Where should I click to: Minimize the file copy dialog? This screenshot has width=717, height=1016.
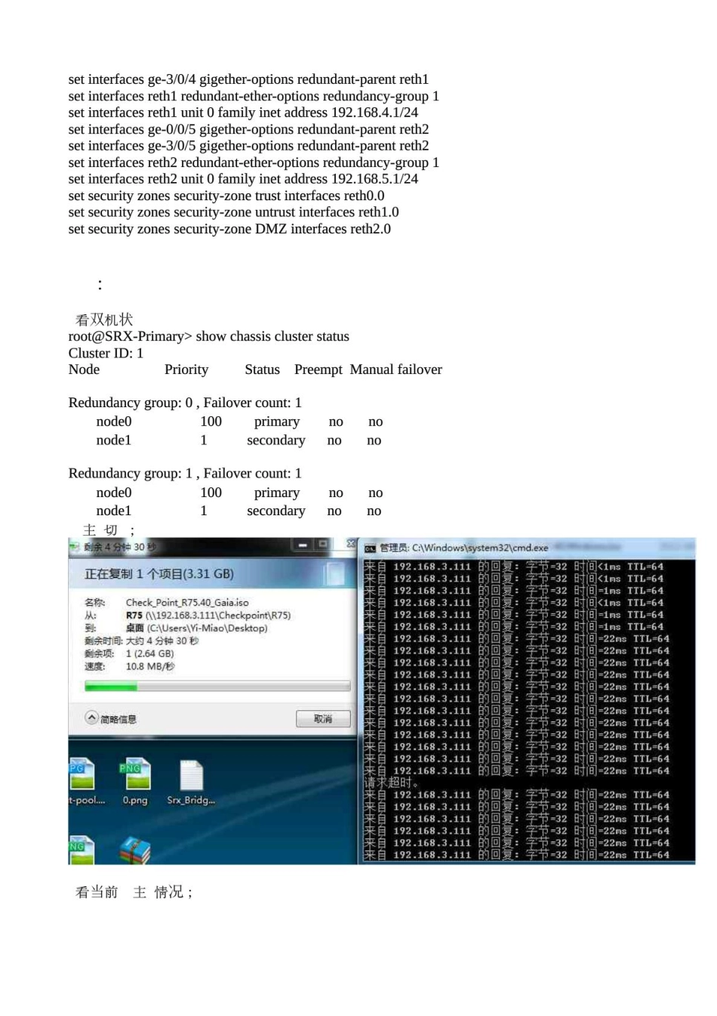point(302,544)
